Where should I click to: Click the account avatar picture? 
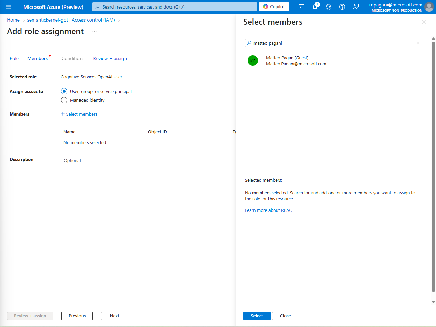point(429,7)
